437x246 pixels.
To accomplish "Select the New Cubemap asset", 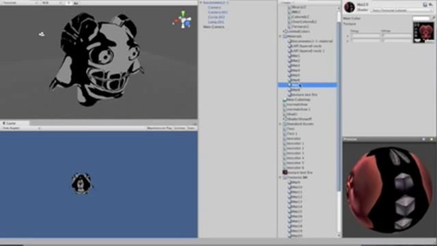I will click(x=296, y=100).
